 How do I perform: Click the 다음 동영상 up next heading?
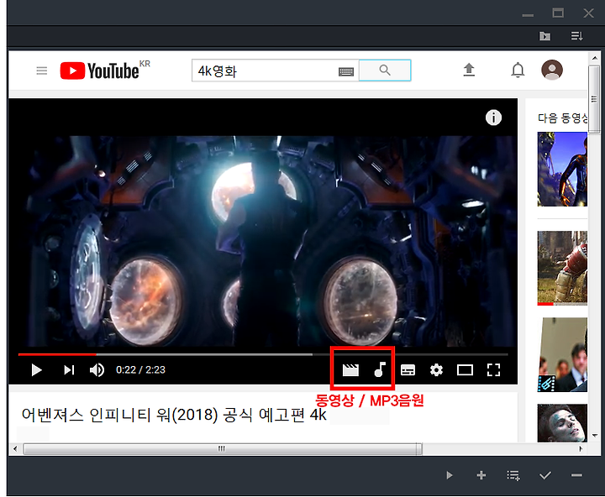(562, 118)
